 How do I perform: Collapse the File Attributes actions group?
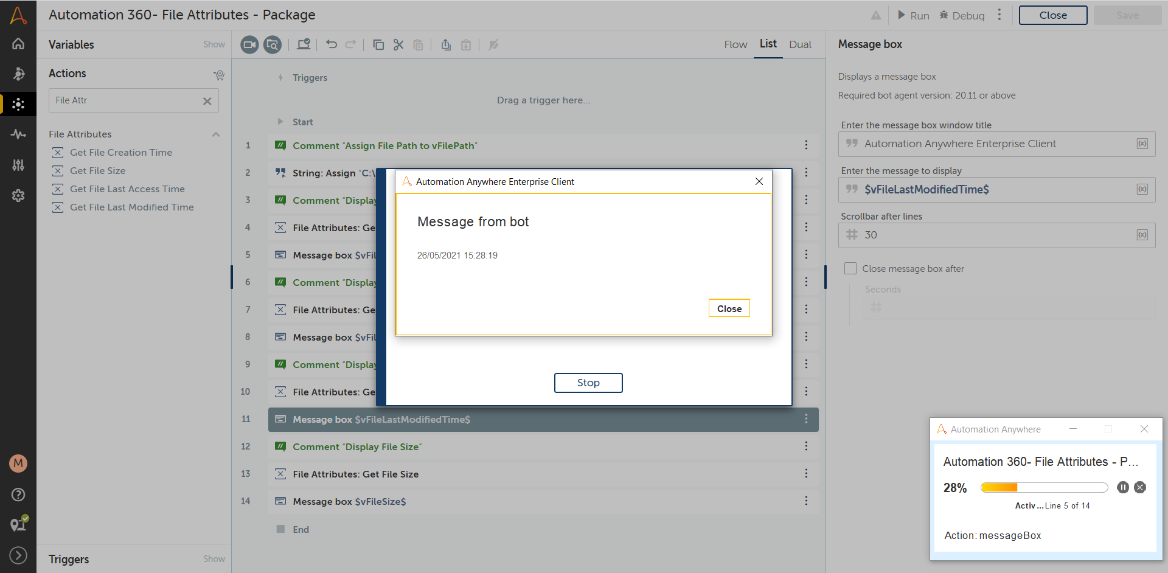pyautogui.click(x=215, y=134)
